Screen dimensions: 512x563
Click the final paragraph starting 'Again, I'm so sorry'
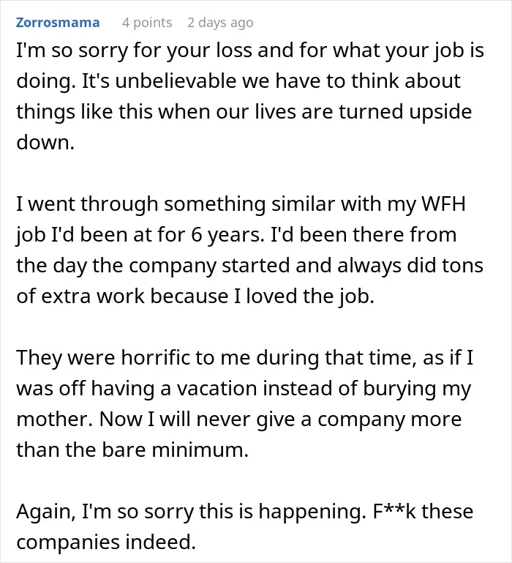point(245,526)
